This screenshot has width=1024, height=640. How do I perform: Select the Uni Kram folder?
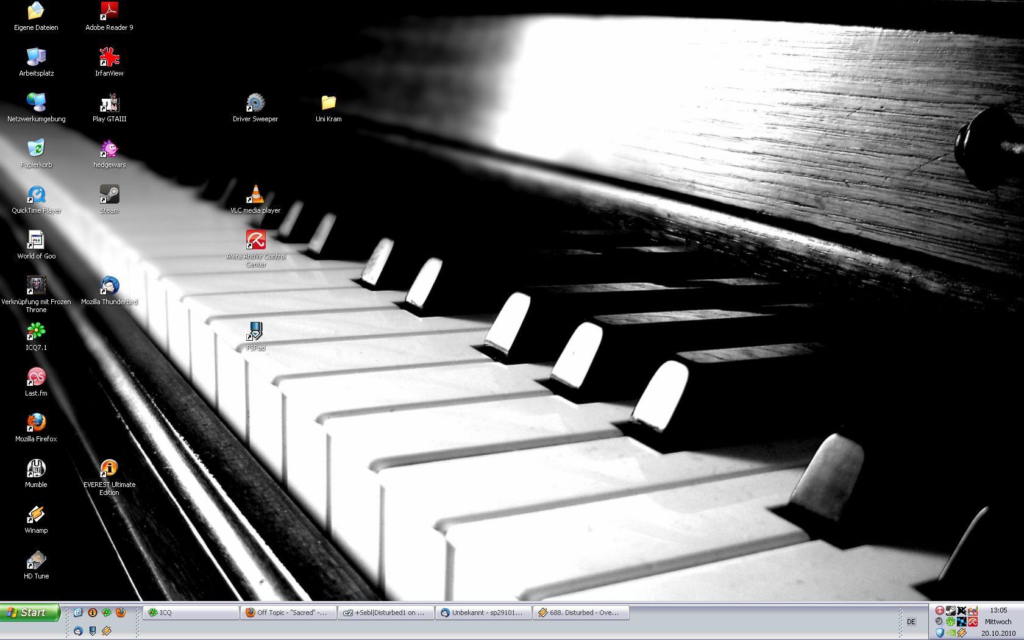tap(329, 103)
